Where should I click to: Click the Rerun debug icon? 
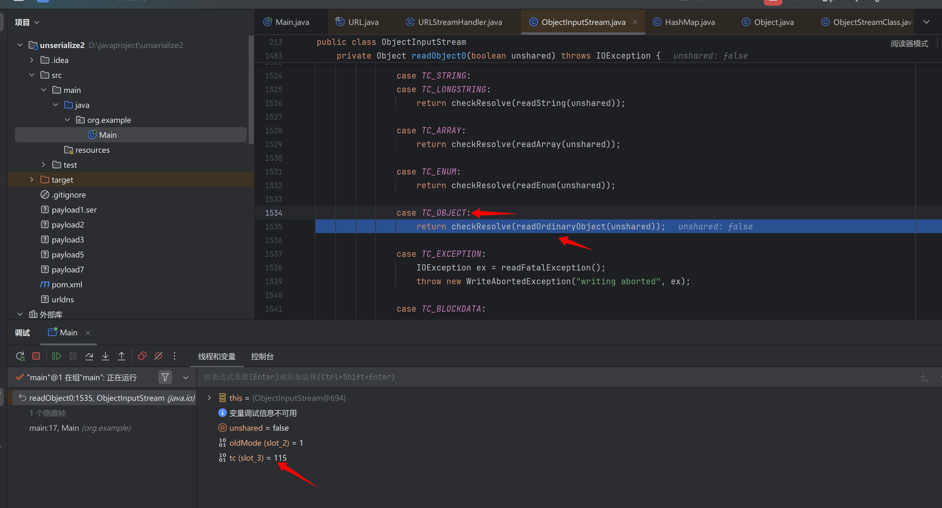(20, 356)
